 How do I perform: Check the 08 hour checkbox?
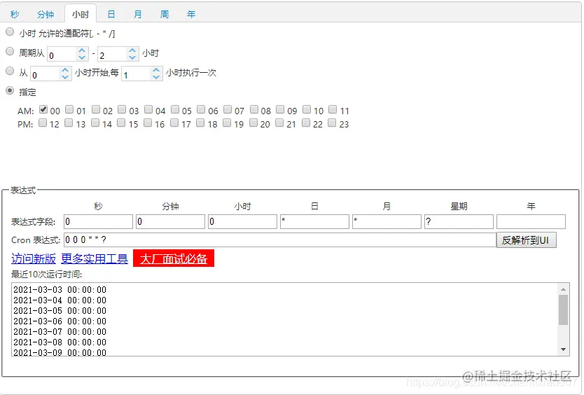pyautogui.click(x=254, y=109)
